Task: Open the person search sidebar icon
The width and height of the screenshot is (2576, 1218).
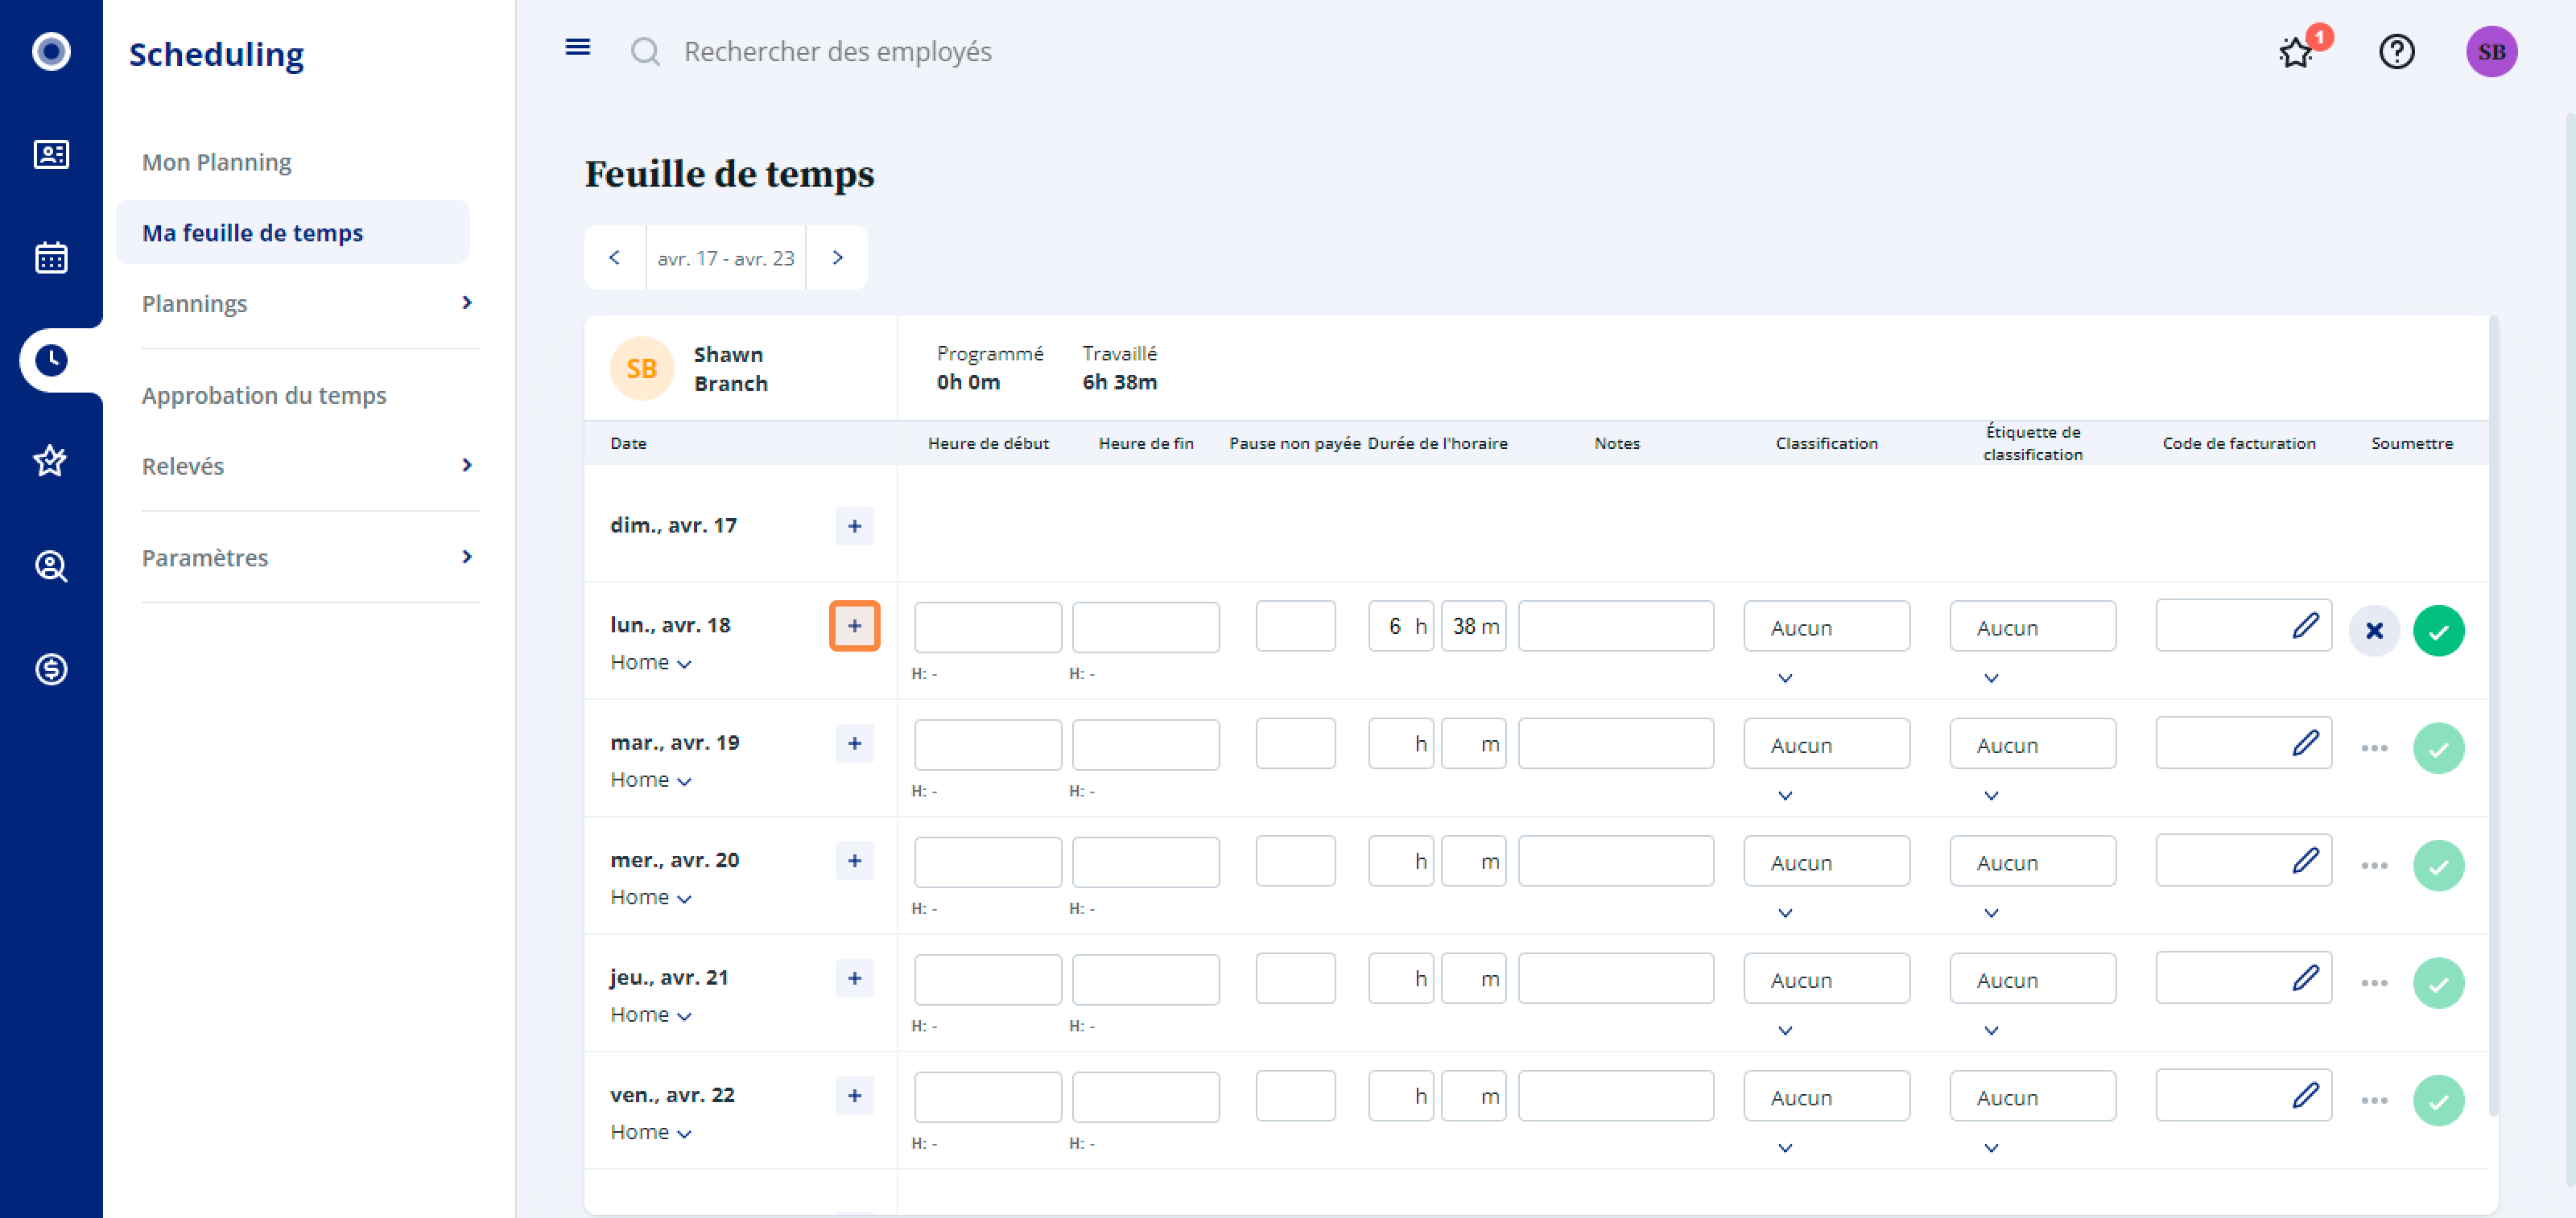Action: [51, 566]
